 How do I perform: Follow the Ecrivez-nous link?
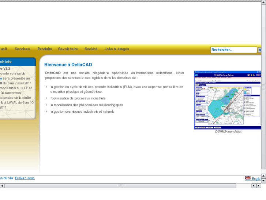click(x=25, y=178)
